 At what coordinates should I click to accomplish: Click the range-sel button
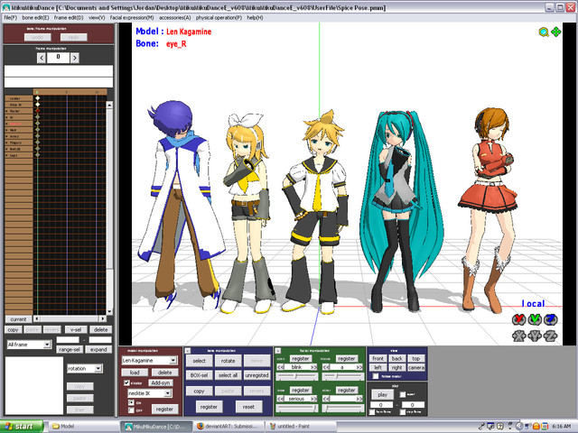(x=70, y=349)
